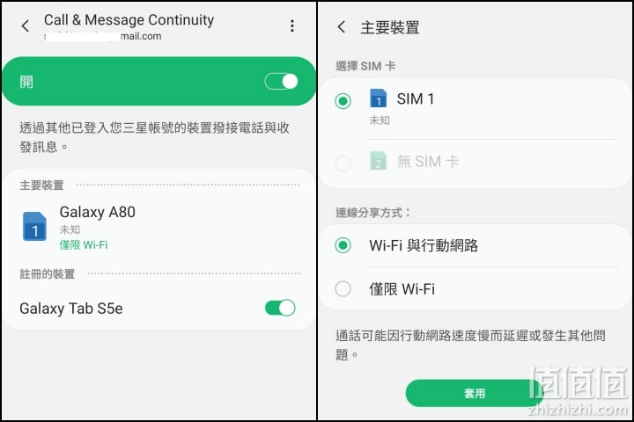Click the greyed SIM 2 card icon
Viewport: 634px width, 422px height.
[378, 161]
